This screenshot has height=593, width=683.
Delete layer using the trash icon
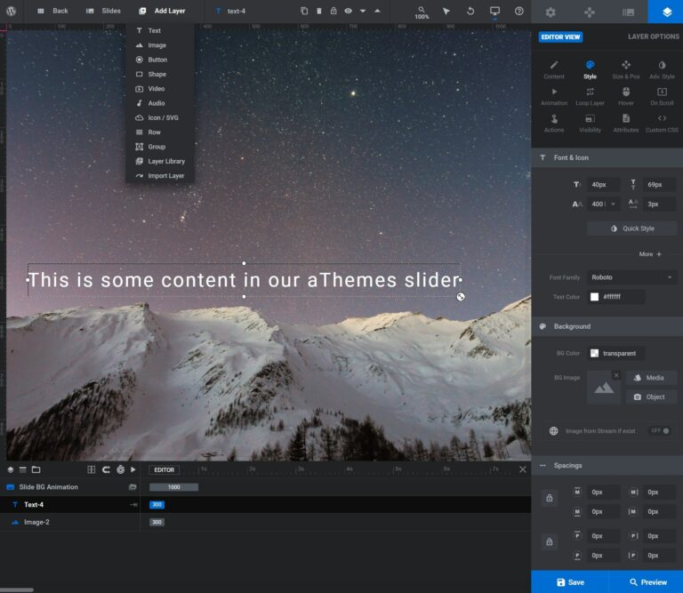point(319,11)
